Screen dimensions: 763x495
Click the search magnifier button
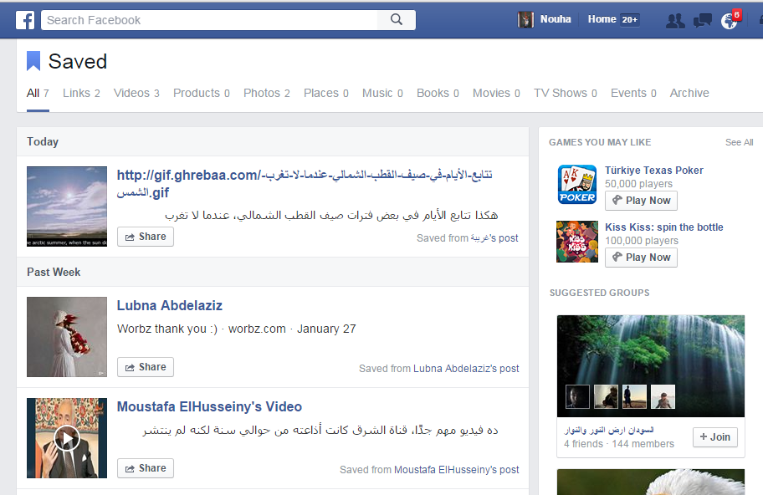point(397,20)
